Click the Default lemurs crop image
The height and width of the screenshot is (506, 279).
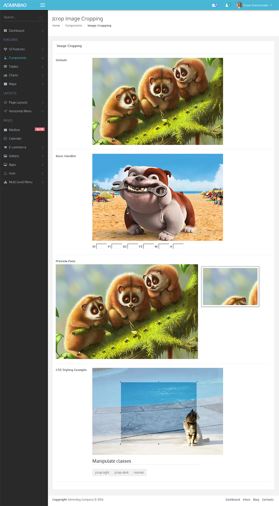157,101
